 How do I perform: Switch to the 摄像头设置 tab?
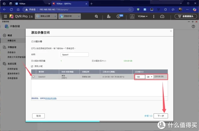point(46,16)
